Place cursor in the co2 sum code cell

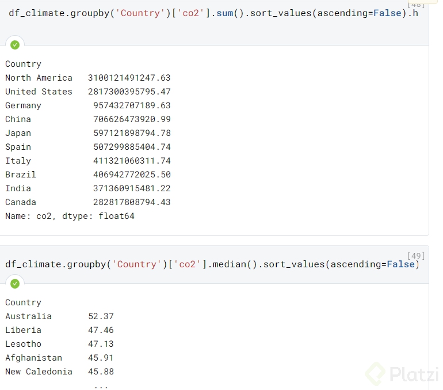[x=213, y=13]
